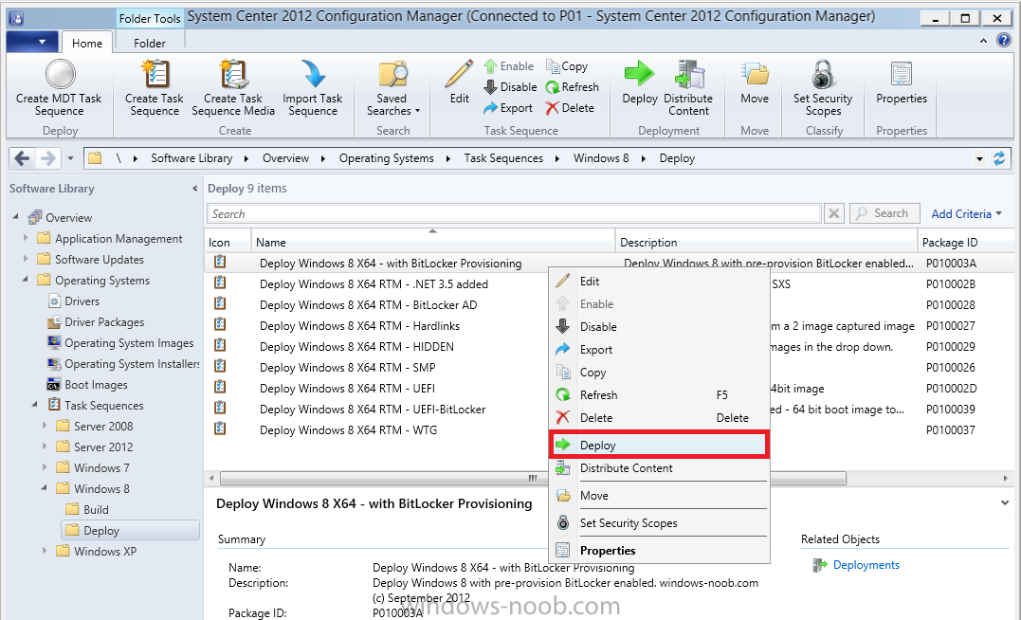Screen dimensions: 1021x620
Task: Collapse the ribbon with the chevron
Action: pos(983,41)
